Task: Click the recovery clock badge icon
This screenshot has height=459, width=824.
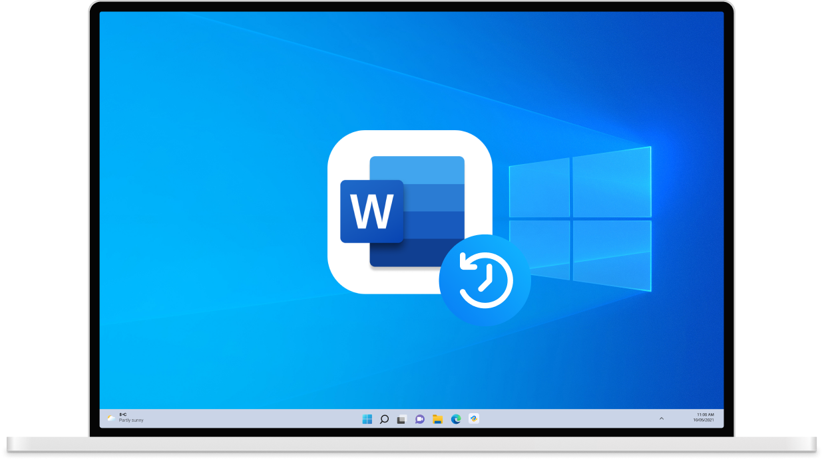Action: pyautogui.click(x=485, y=280)
